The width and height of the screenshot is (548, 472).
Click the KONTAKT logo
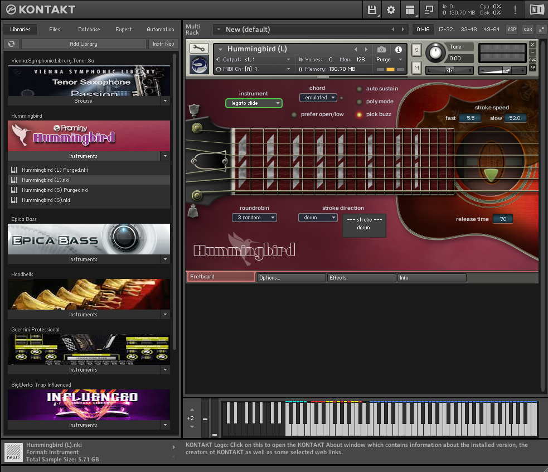coord(41,9)
